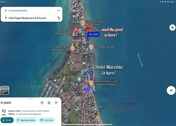The image size is (176, 126).
Task: Tap the A piedi walking mode heading
Action: coord(6,103)
